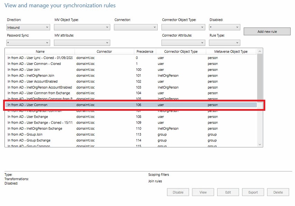
Task: Expand the MV Object Type dropdown
Action: tap(82, 27)
